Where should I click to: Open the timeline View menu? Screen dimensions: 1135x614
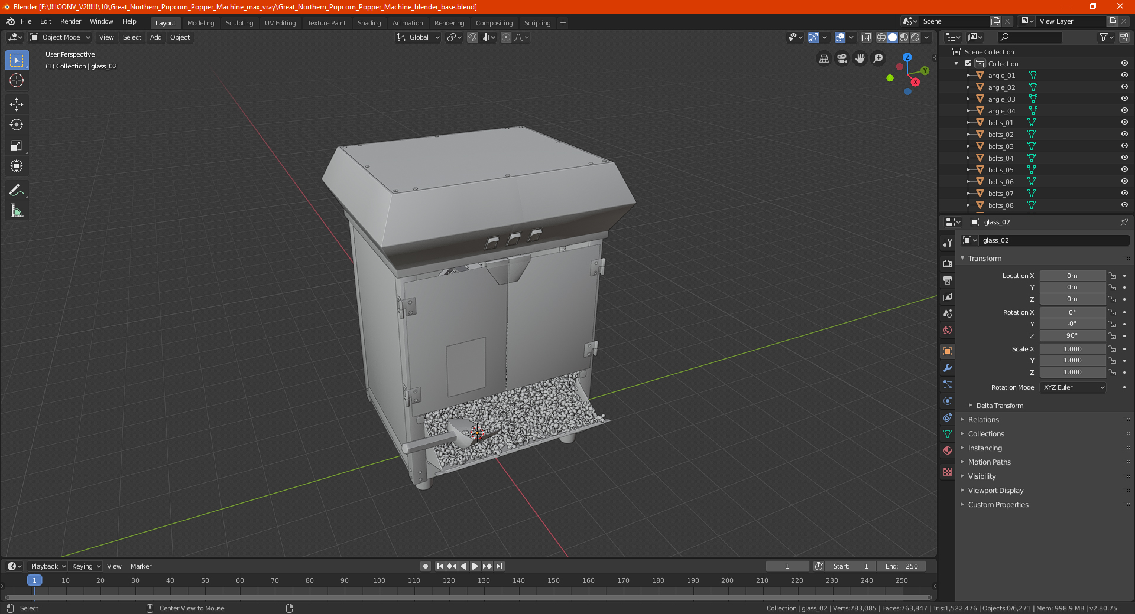point(114,566)
